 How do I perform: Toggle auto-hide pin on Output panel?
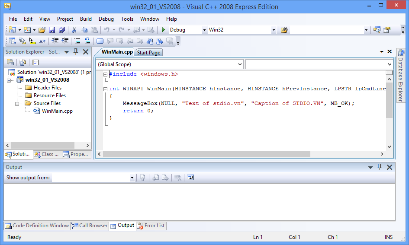point(380,167)
